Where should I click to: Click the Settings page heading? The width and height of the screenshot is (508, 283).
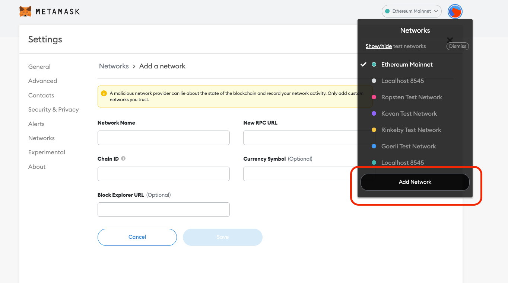45,39
